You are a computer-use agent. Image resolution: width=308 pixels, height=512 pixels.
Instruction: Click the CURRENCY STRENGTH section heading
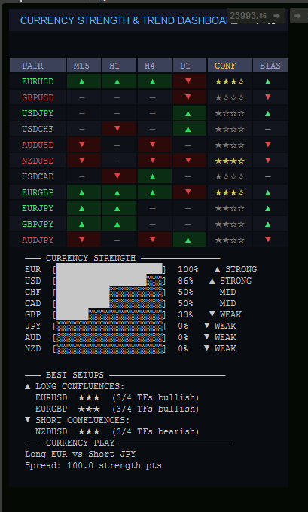[x=90, y=259]
